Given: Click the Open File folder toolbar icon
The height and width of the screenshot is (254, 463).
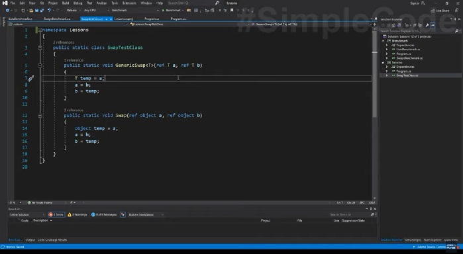Looking at the screenshot, I should [31, 11].
